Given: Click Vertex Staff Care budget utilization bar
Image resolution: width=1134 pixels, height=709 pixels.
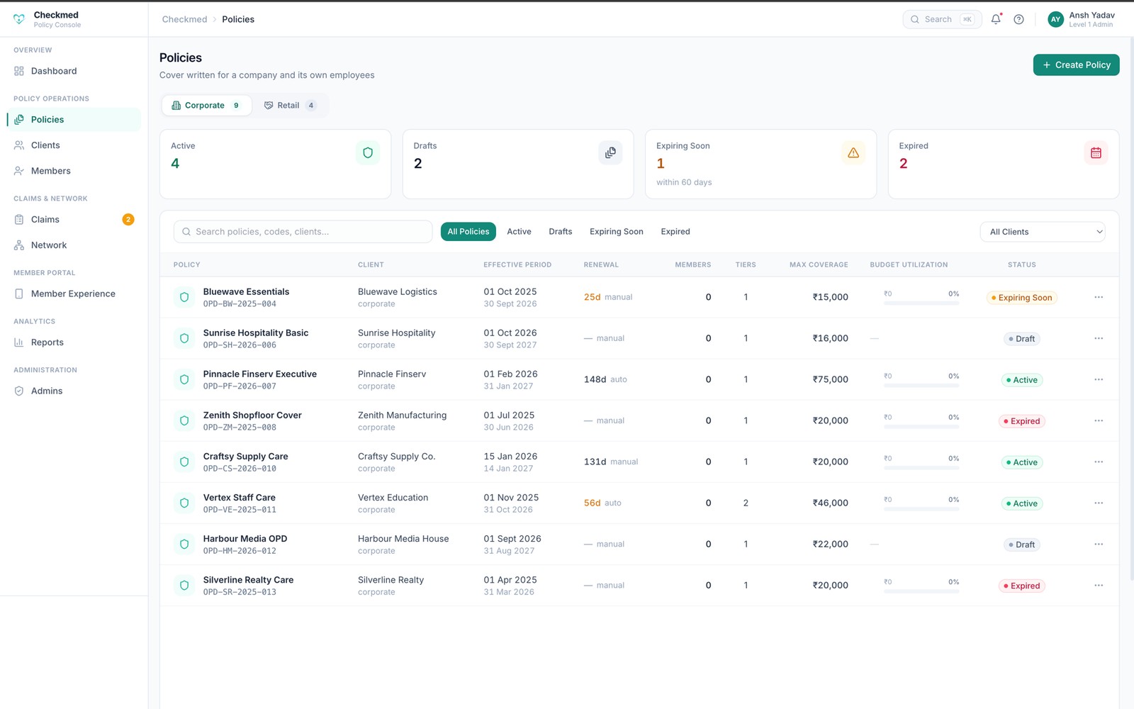Looking at the screenshot, I should [921, 509].
